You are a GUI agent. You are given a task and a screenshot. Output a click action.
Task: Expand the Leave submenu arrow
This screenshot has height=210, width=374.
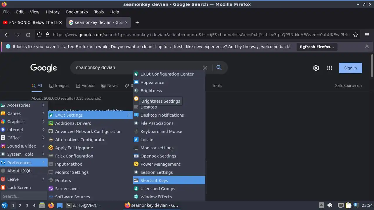[44, 179]
